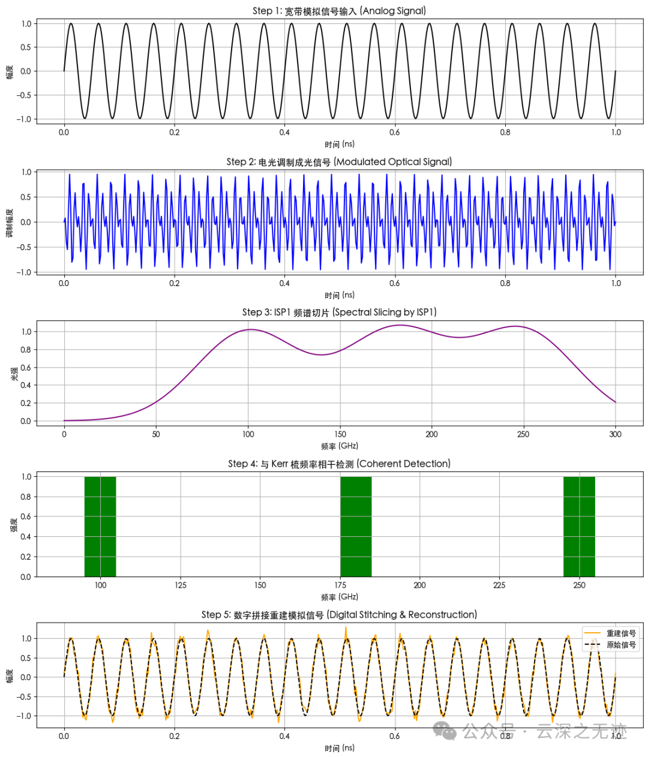This screenshot has width=648, height=757.
Task: Click the Step 2 Modulated Optical Signal title
Action: 339,162
